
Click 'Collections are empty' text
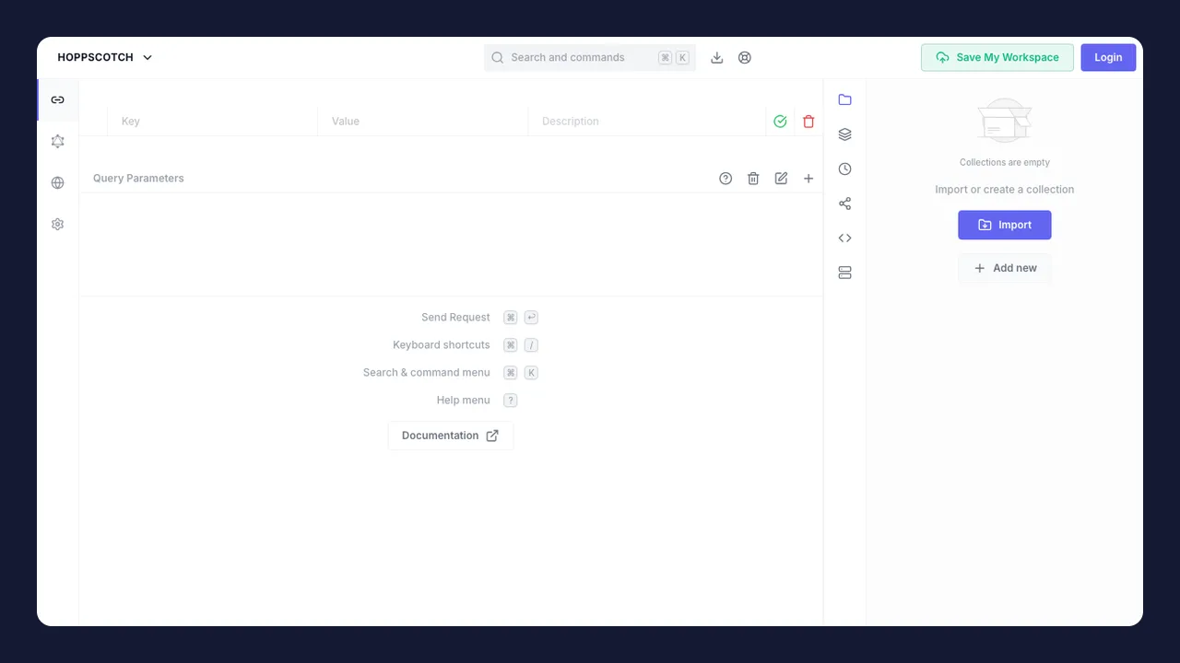[x=1005, y=162]
